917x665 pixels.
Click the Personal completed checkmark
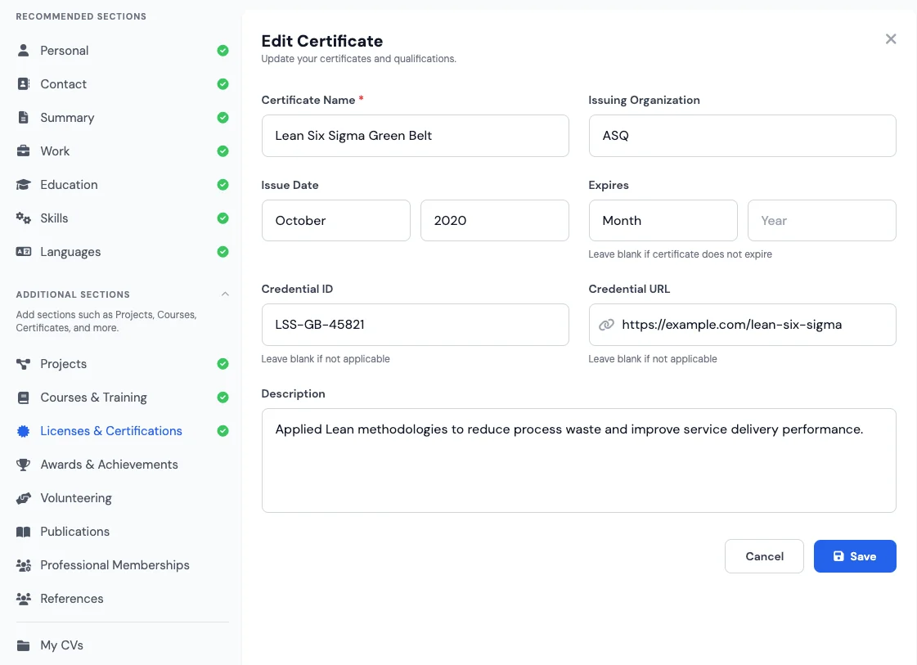(x=223, y=50)
